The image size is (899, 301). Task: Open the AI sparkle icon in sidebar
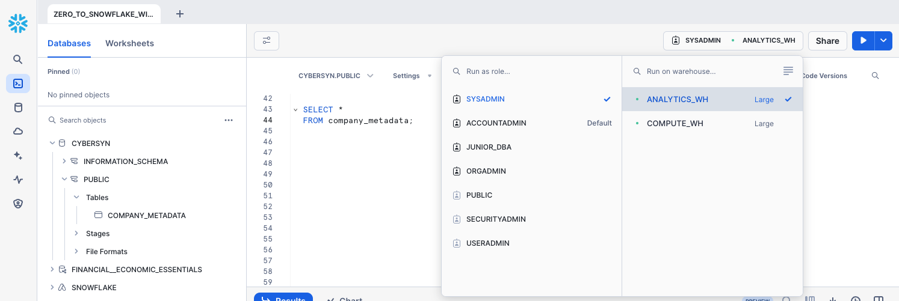(x=18, y=156)
